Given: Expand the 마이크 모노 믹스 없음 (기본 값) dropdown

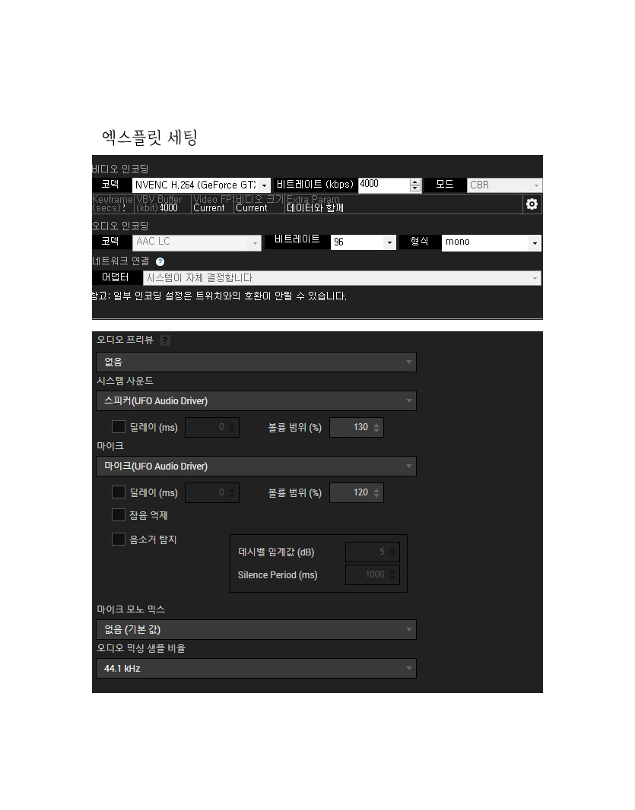Looking at the screenshot, I should [x=256, y=630].
